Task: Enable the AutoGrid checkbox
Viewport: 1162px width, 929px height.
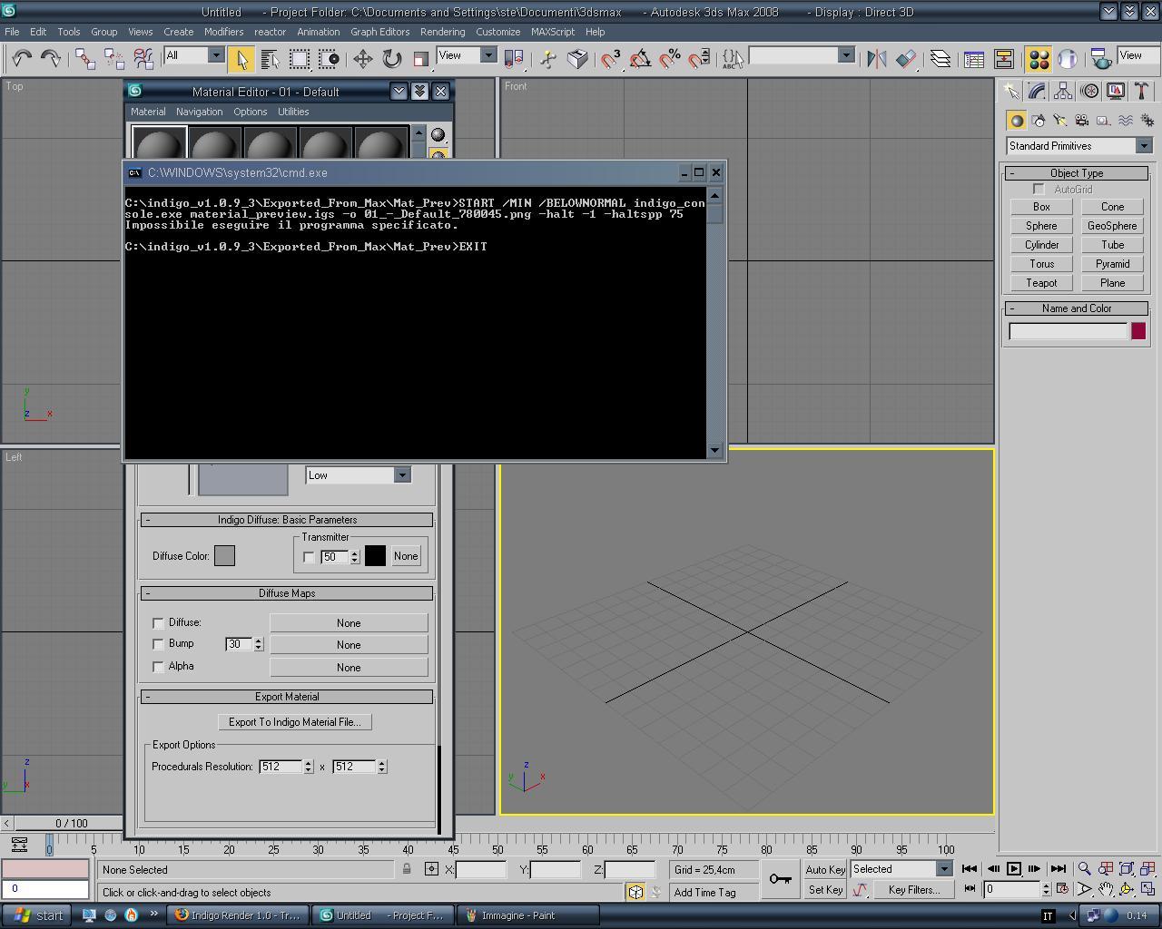Action: coord(1039,190)
